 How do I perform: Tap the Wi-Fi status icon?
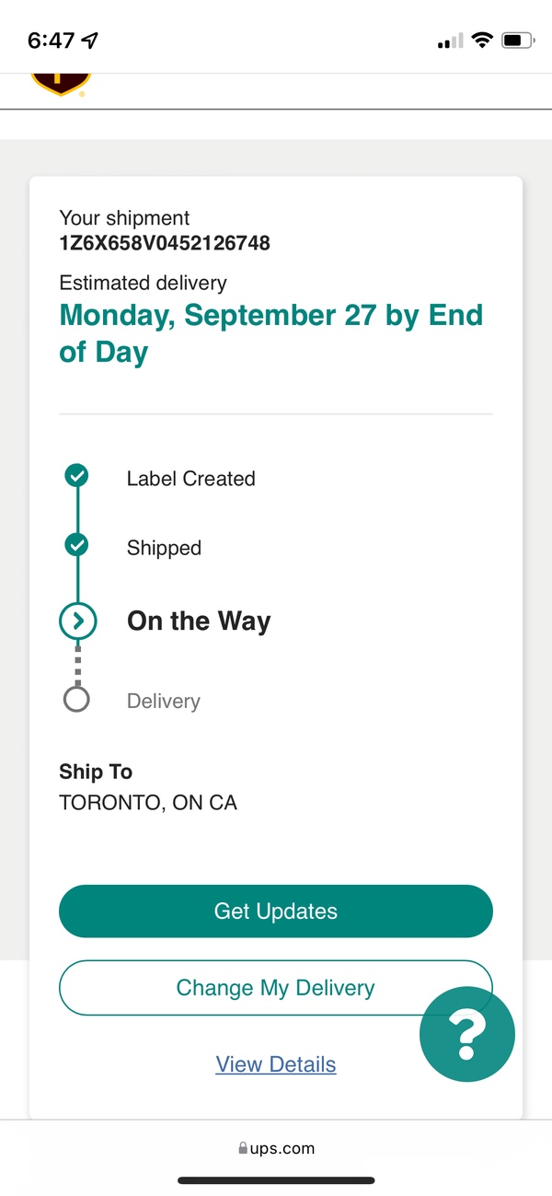click(481, 41)
